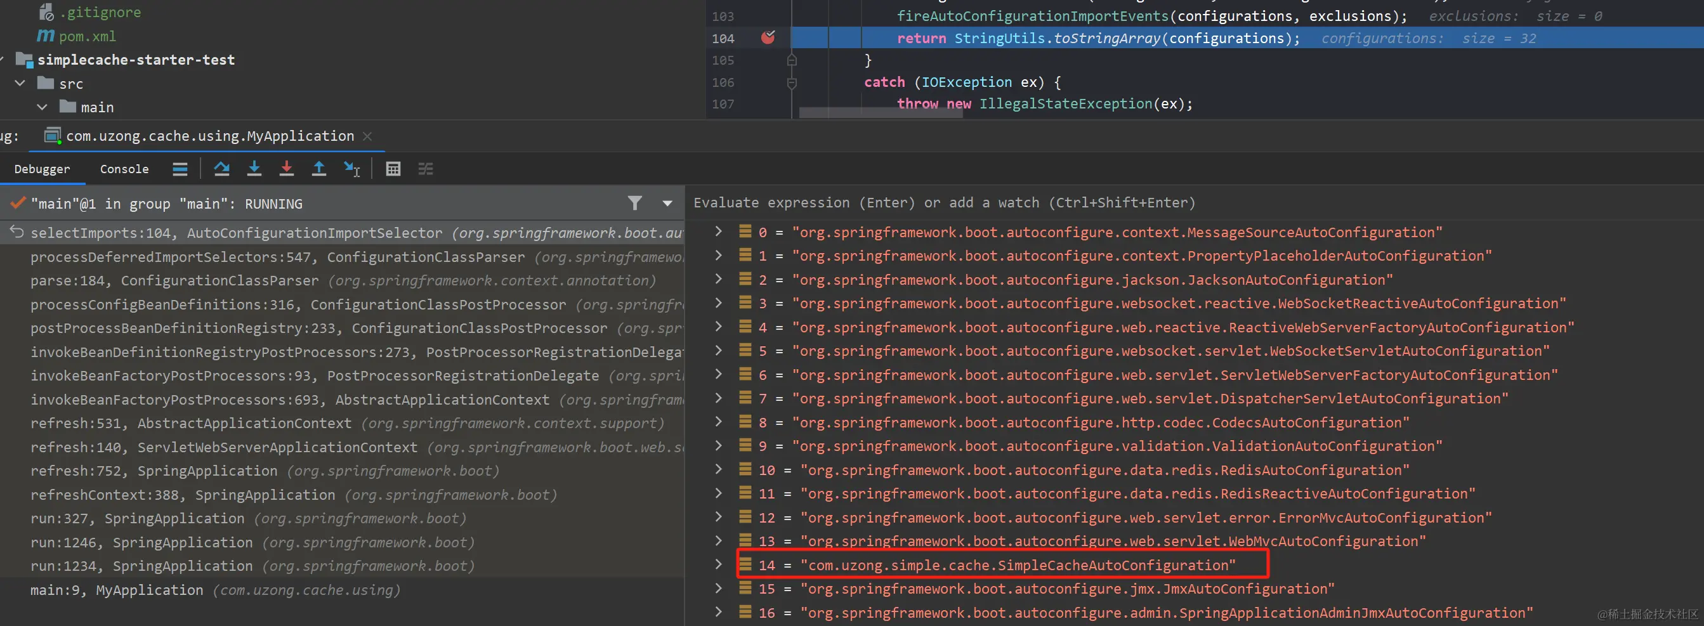Click the breakpoint marker on line 104
This screenshot has height=626, width=1704.
tap(768, 37)
